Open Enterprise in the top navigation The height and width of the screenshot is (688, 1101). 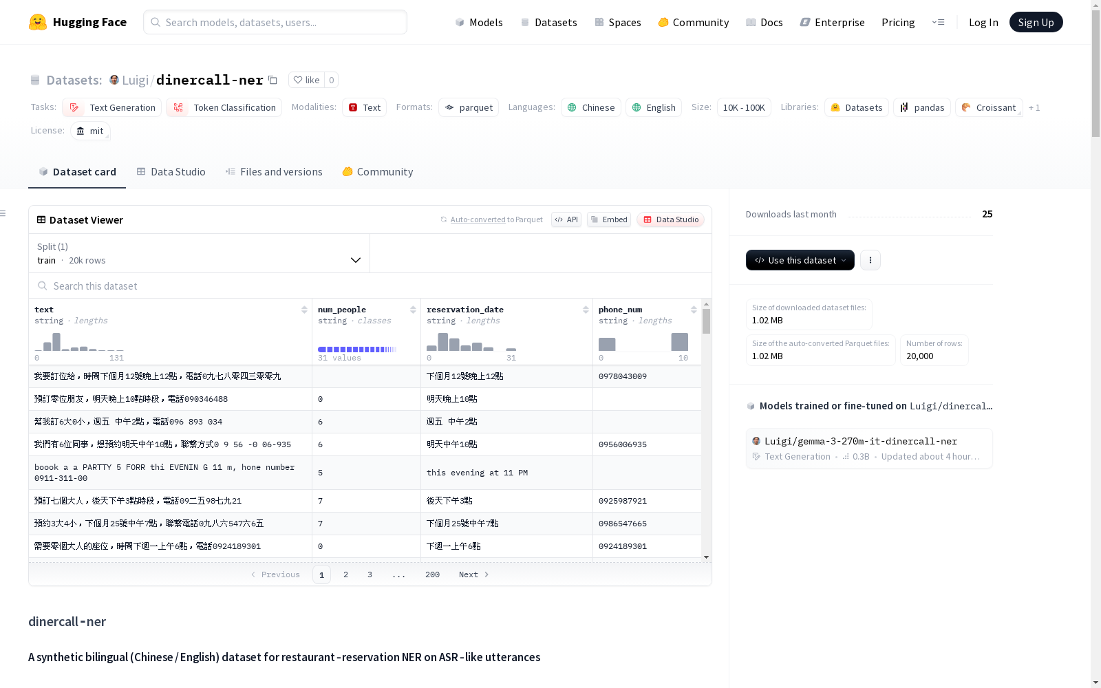832,22
